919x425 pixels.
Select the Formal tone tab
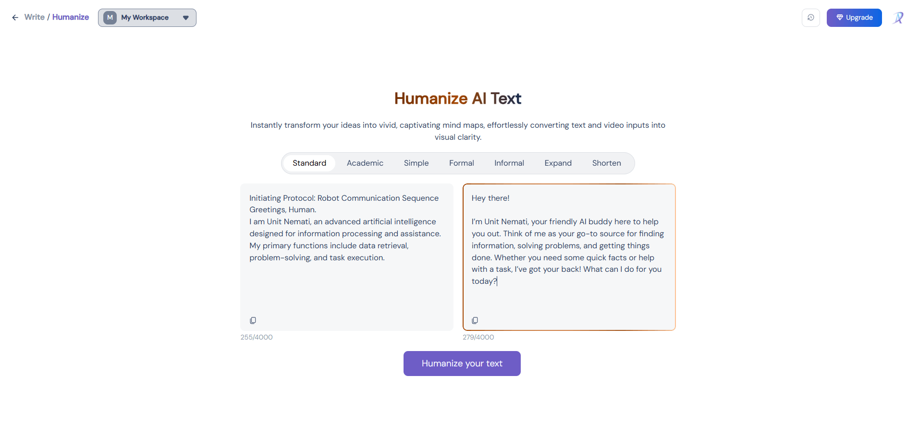point(461,163)
